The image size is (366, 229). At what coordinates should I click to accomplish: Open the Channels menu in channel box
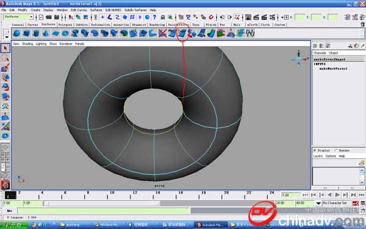tap(320, 53)
